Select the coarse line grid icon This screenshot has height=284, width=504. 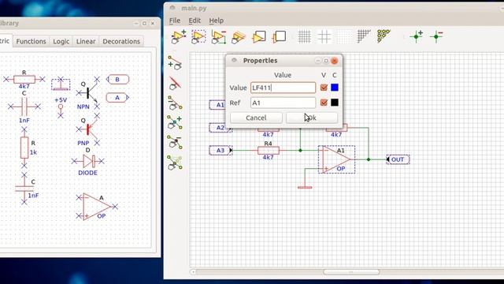(x=324, y=37)
